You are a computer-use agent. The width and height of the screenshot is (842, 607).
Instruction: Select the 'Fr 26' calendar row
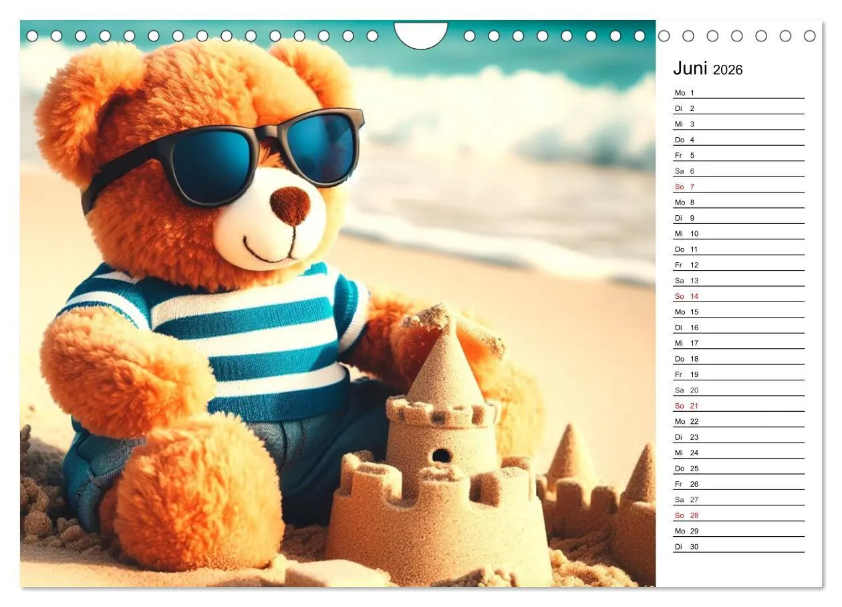pos(738,483)
